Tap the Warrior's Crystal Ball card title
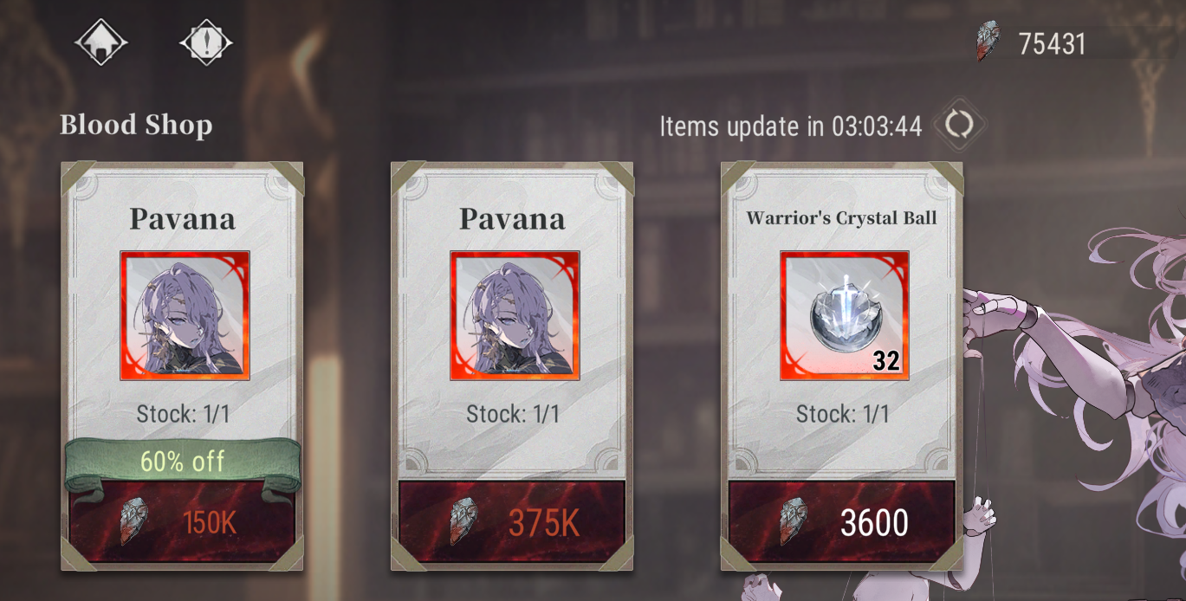Viewport: 1186px width, 601px height. (x=842, y=217)
